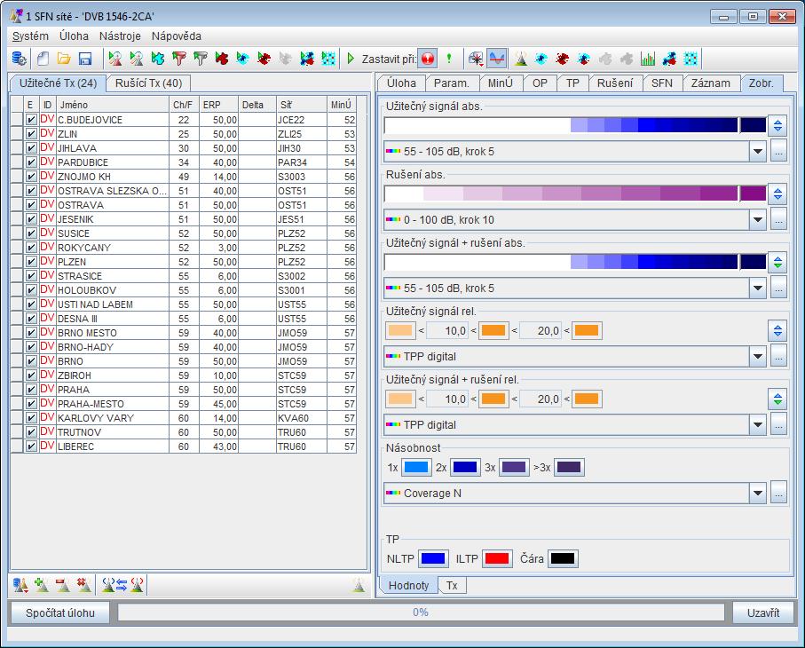Click stepper arrows beside Rušení abs. gradient
The width and height of the screenshot is (805, 648).
click(777, 194)
